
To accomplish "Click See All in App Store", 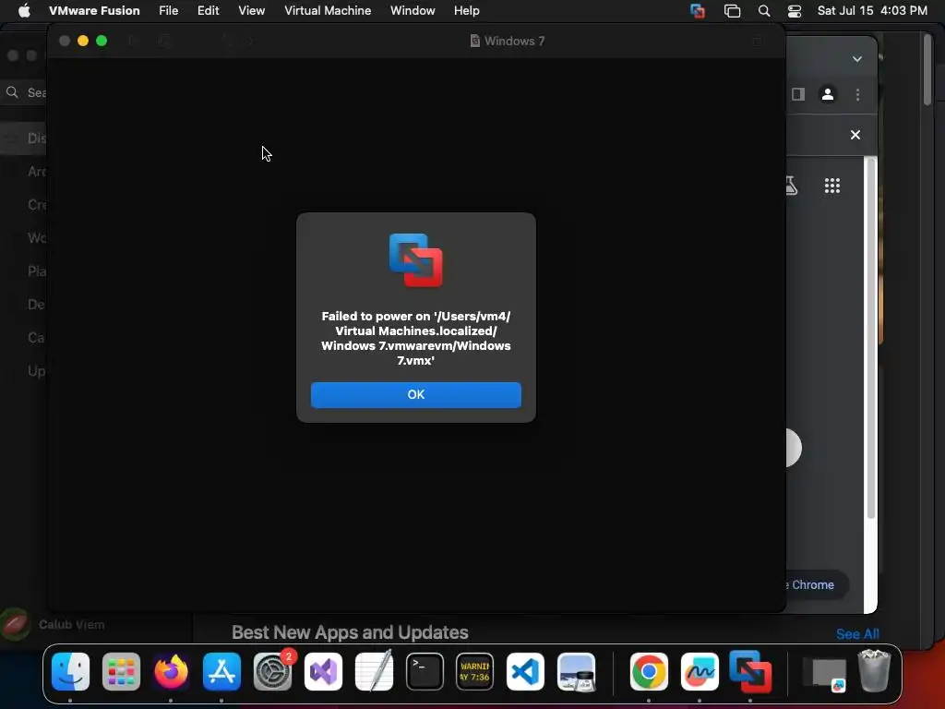I will tap(857, 634).
